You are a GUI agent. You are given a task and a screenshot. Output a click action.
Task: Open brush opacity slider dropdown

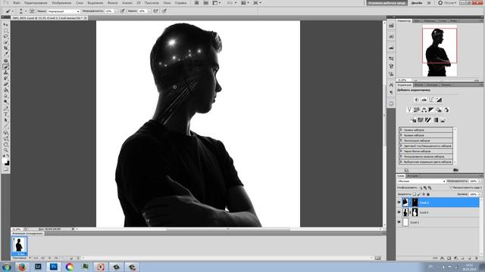(x=116, y=11)
